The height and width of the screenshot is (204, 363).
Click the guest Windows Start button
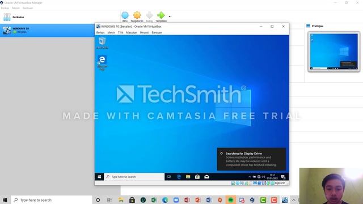coord(99,177)
